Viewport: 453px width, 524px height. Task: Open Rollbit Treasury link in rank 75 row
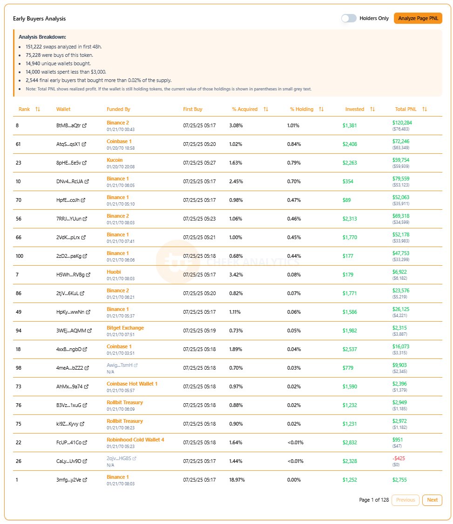[x=124, y=421]
